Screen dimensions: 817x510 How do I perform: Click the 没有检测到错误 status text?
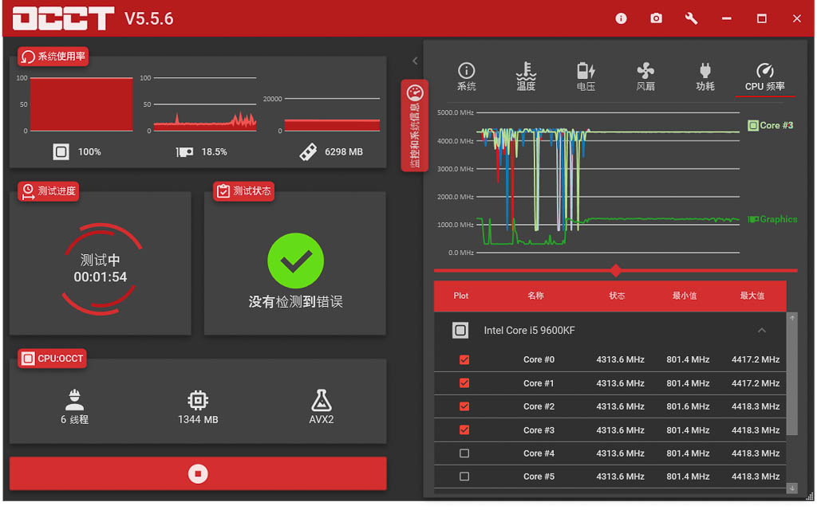295,302
